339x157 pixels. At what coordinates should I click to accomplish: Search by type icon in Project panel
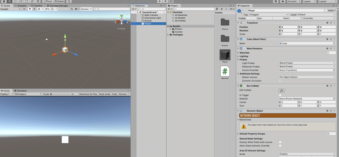click(x=217, y=9)
